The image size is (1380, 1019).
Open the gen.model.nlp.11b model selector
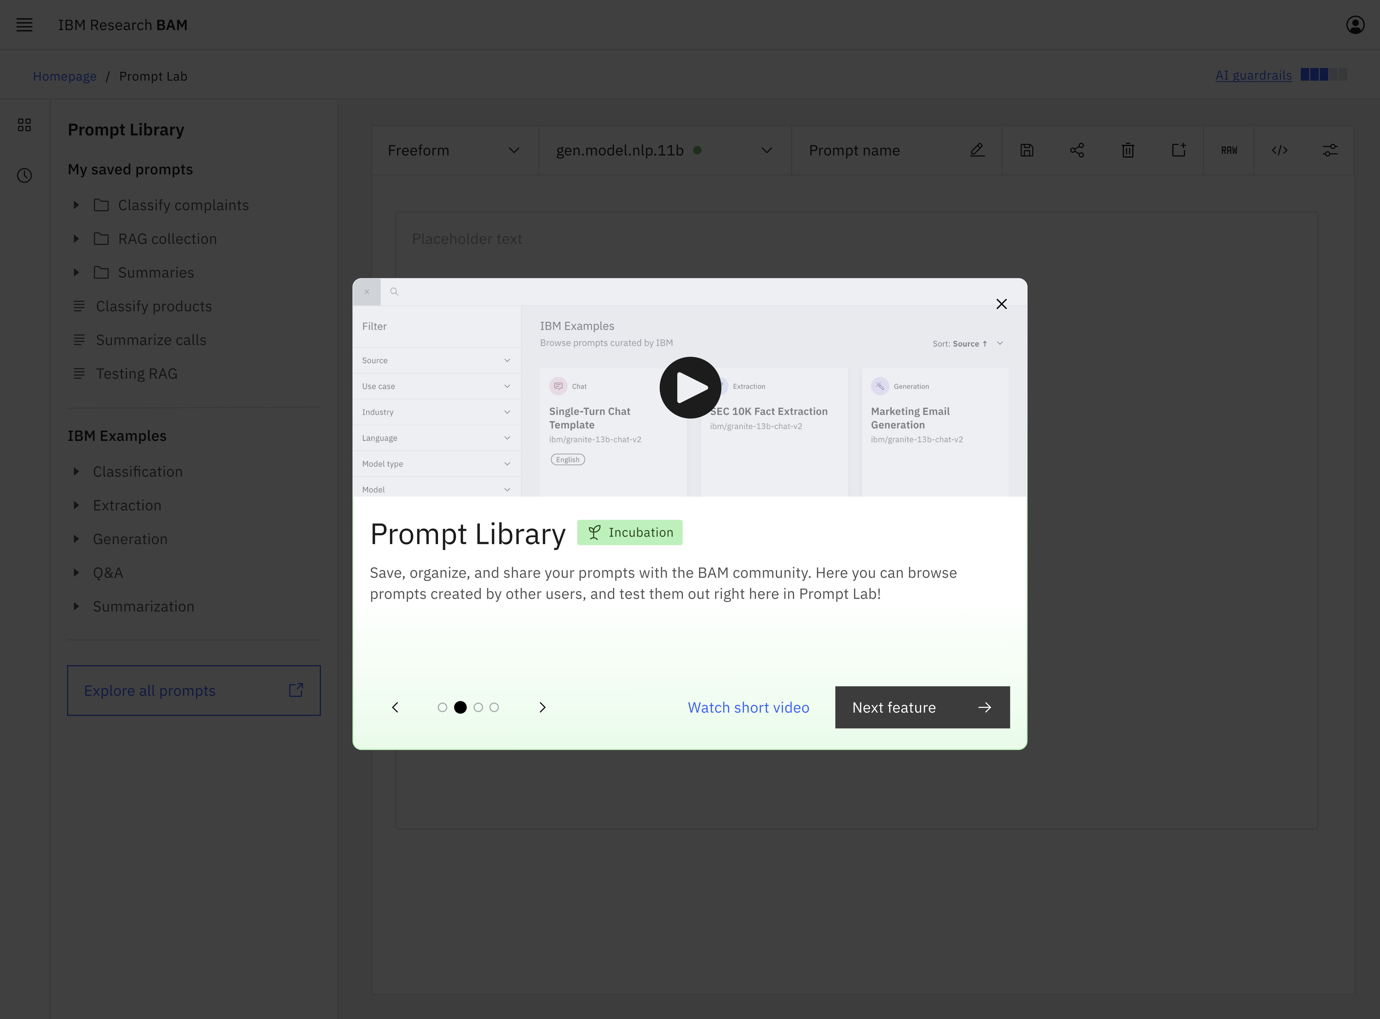tap(663, 150)
